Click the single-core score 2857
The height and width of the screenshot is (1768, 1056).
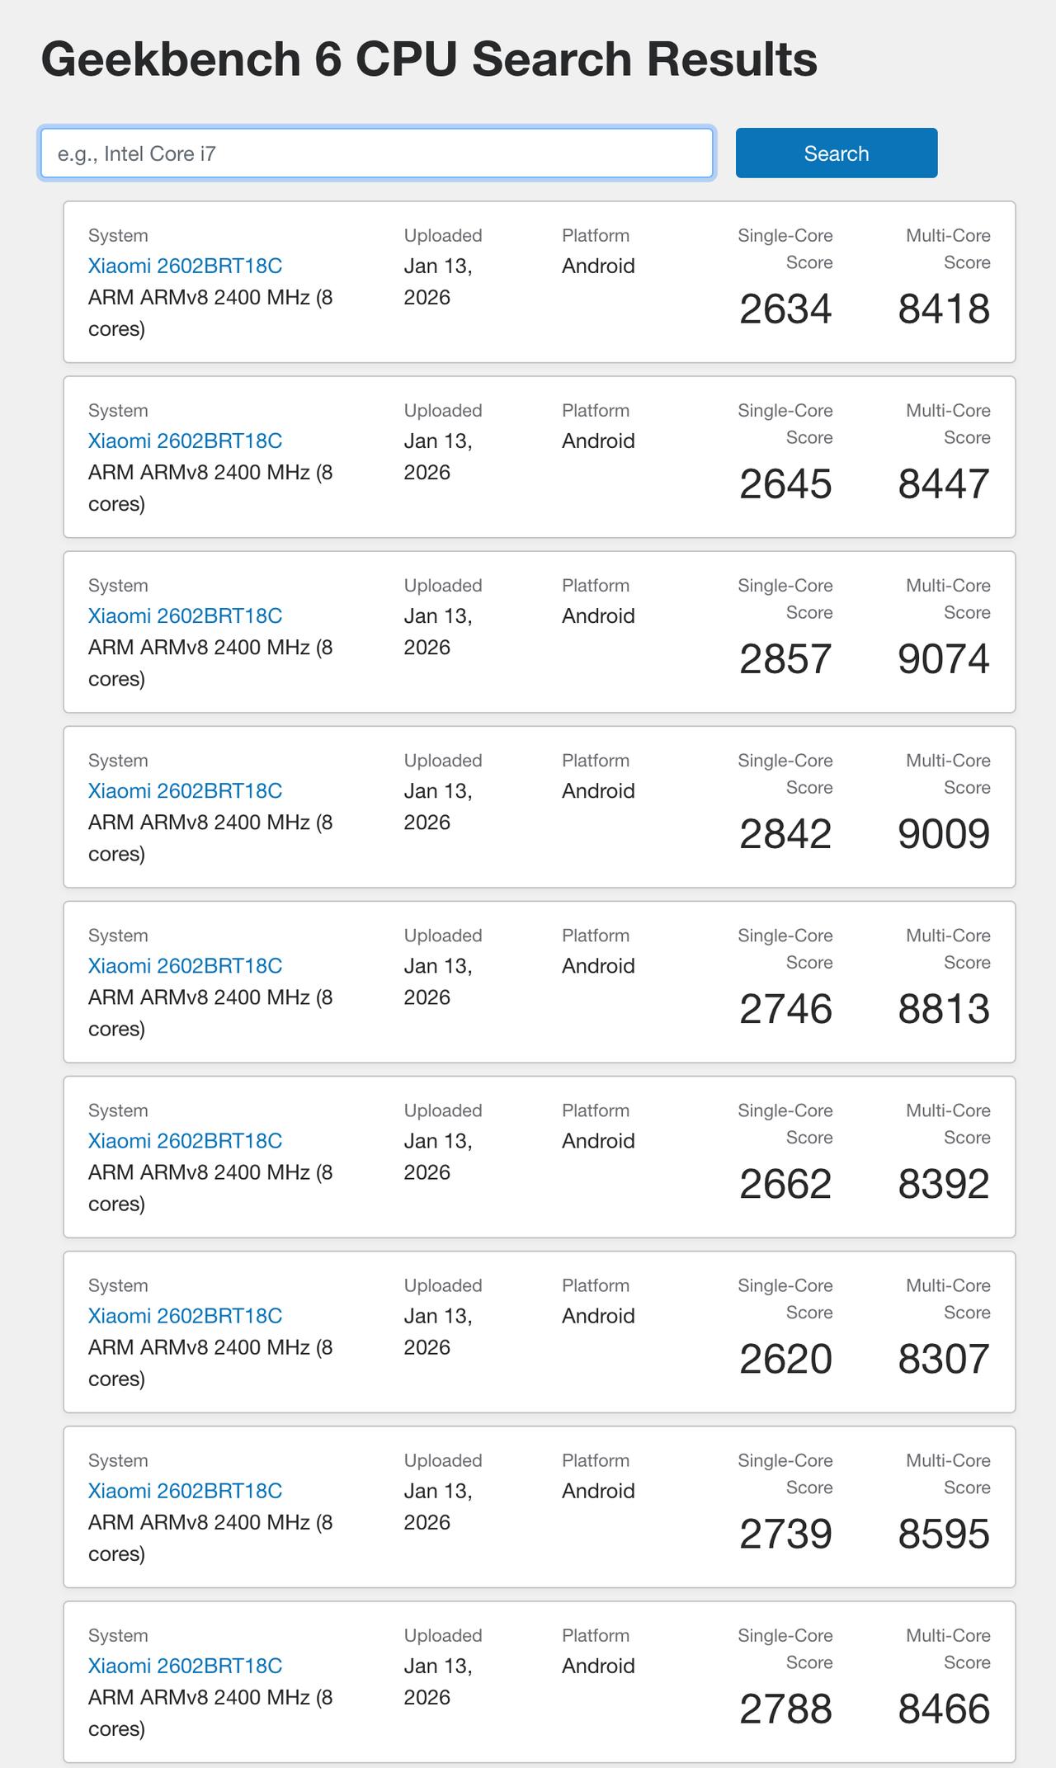(785, 659)
